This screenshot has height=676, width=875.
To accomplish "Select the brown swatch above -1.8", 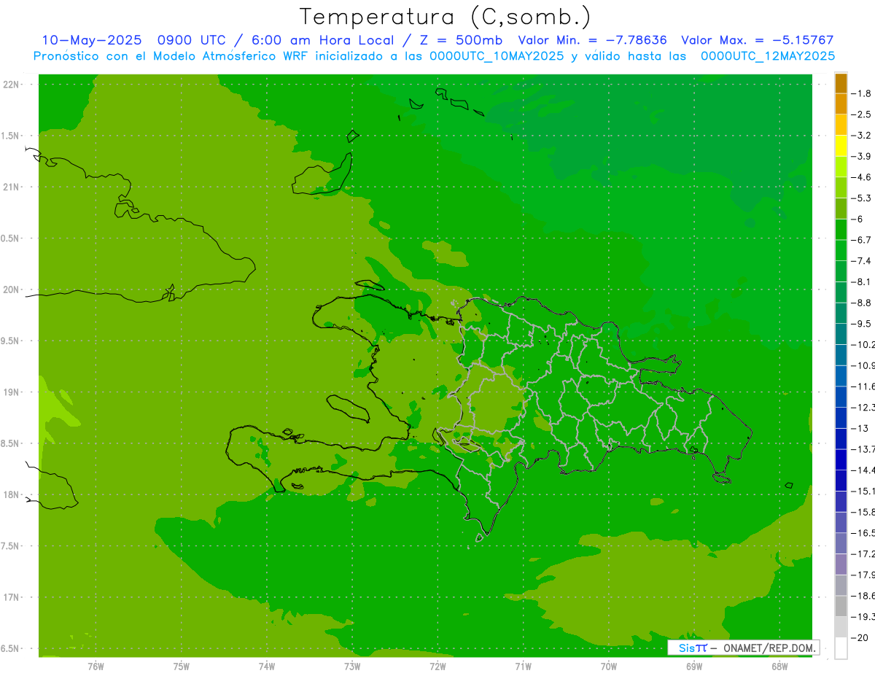I will (x=841, y=83).
